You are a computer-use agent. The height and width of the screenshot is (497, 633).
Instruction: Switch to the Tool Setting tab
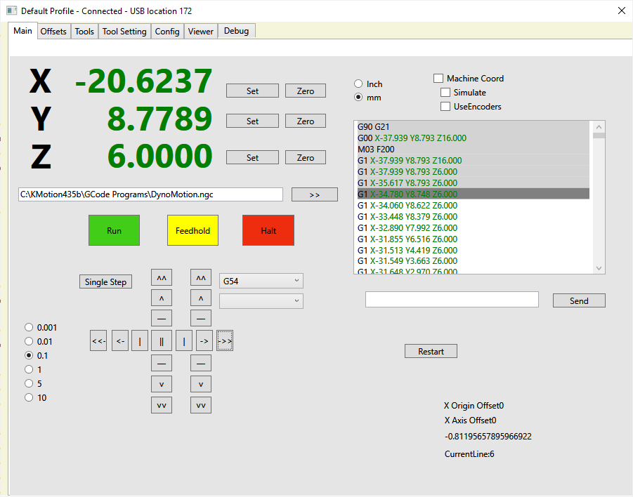pyautogui.click(x=124, y=32)
